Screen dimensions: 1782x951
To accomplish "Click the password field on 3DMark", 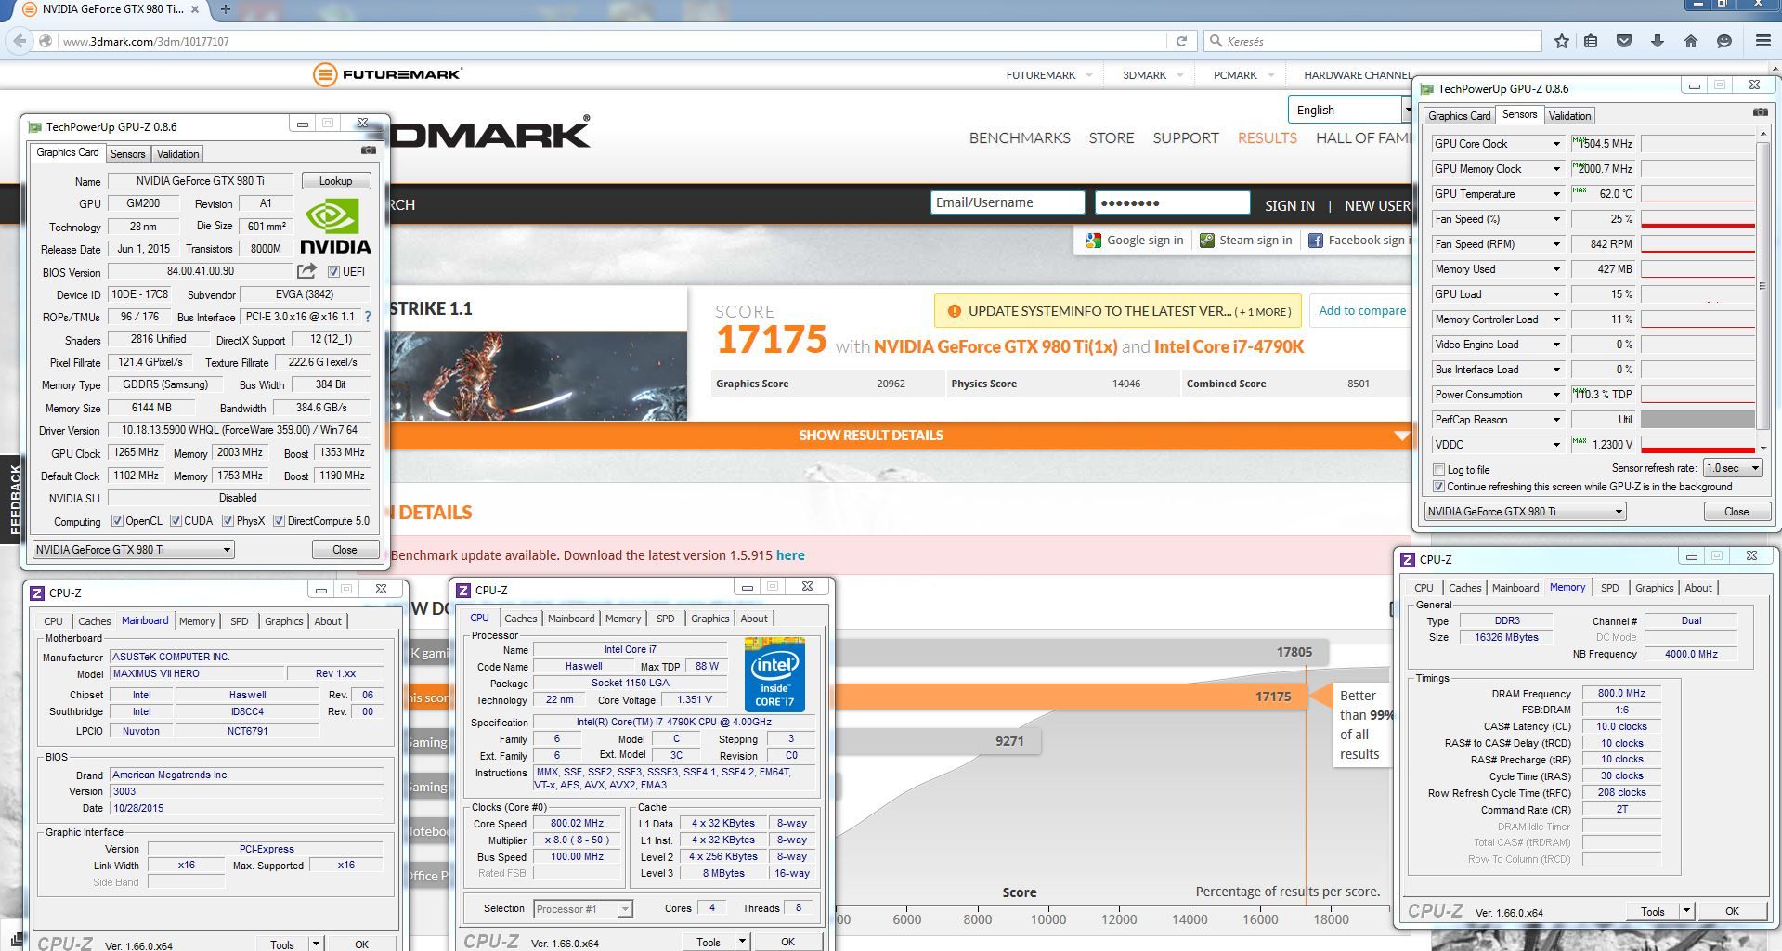I will (1172, 202).
